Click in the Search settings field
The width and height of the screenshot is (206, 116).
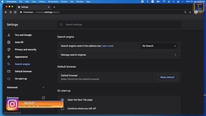(119, 24)
